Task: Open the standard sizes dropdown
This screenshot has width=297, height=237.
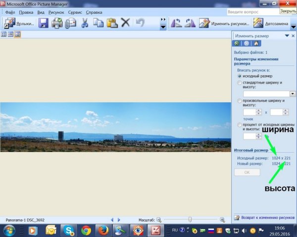Action: click(293, 94)
